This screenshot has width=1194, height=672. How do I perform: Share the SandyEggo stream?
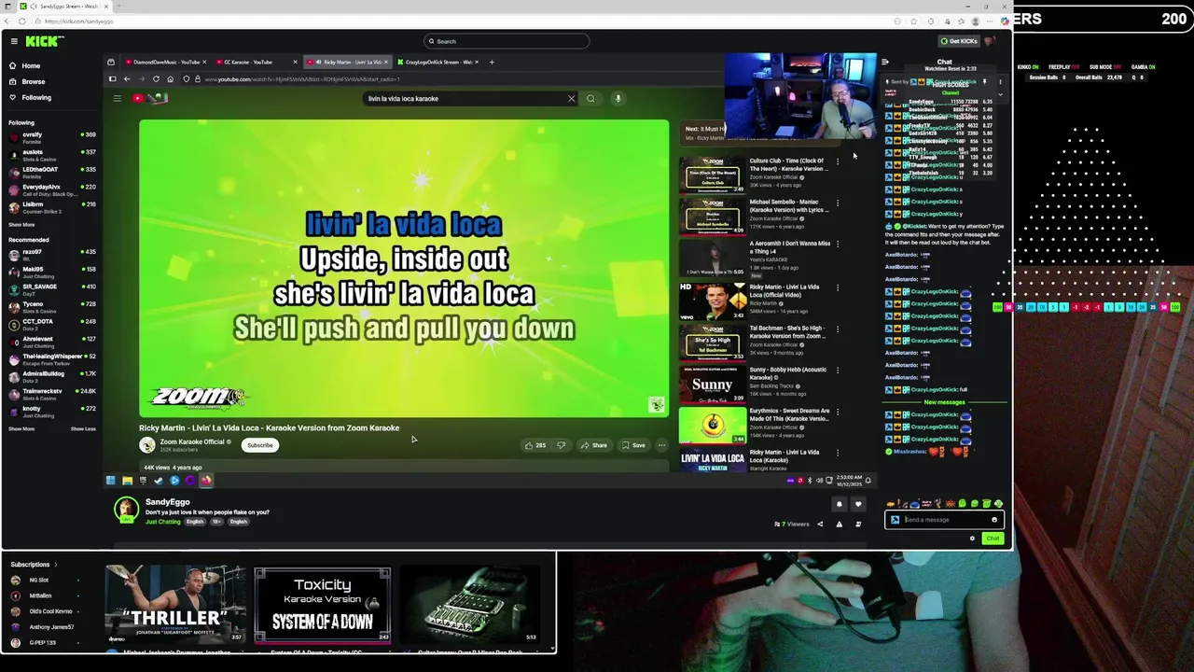coord(820,525)
